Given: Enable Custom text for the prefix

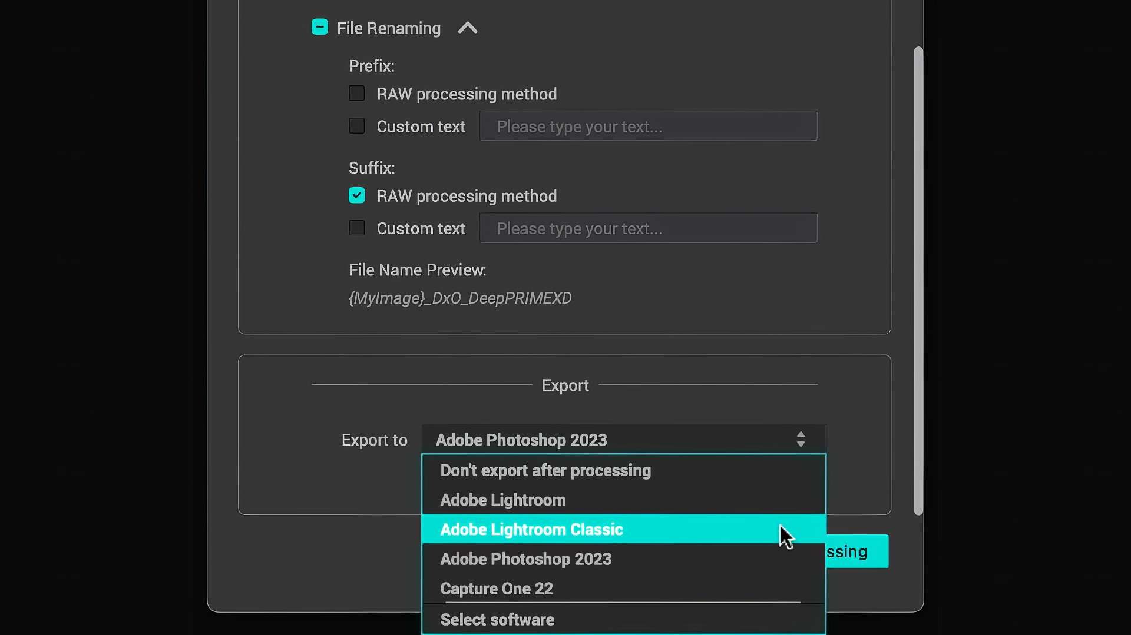Looking at the screenshot, I should (356, 125).
